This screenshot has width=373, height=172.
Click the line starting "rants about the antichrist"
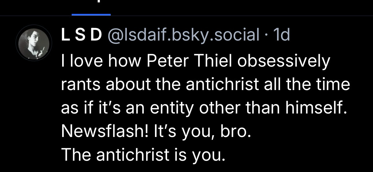click(205, 85)
